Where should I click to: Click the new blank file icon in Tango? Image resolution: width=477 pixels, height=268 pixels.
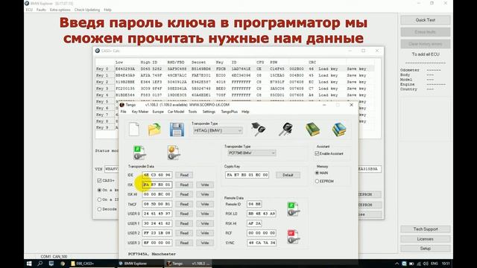tap(134, 129)
